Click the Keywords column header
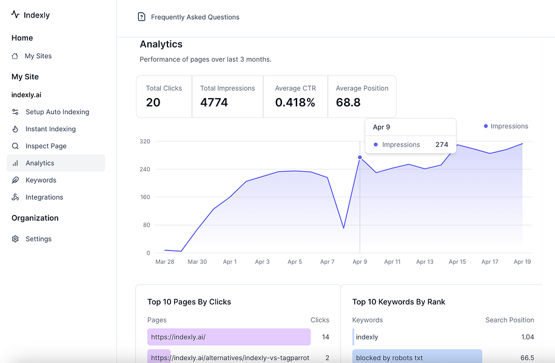This screenshot has height=363, width=555. [368, 320]
